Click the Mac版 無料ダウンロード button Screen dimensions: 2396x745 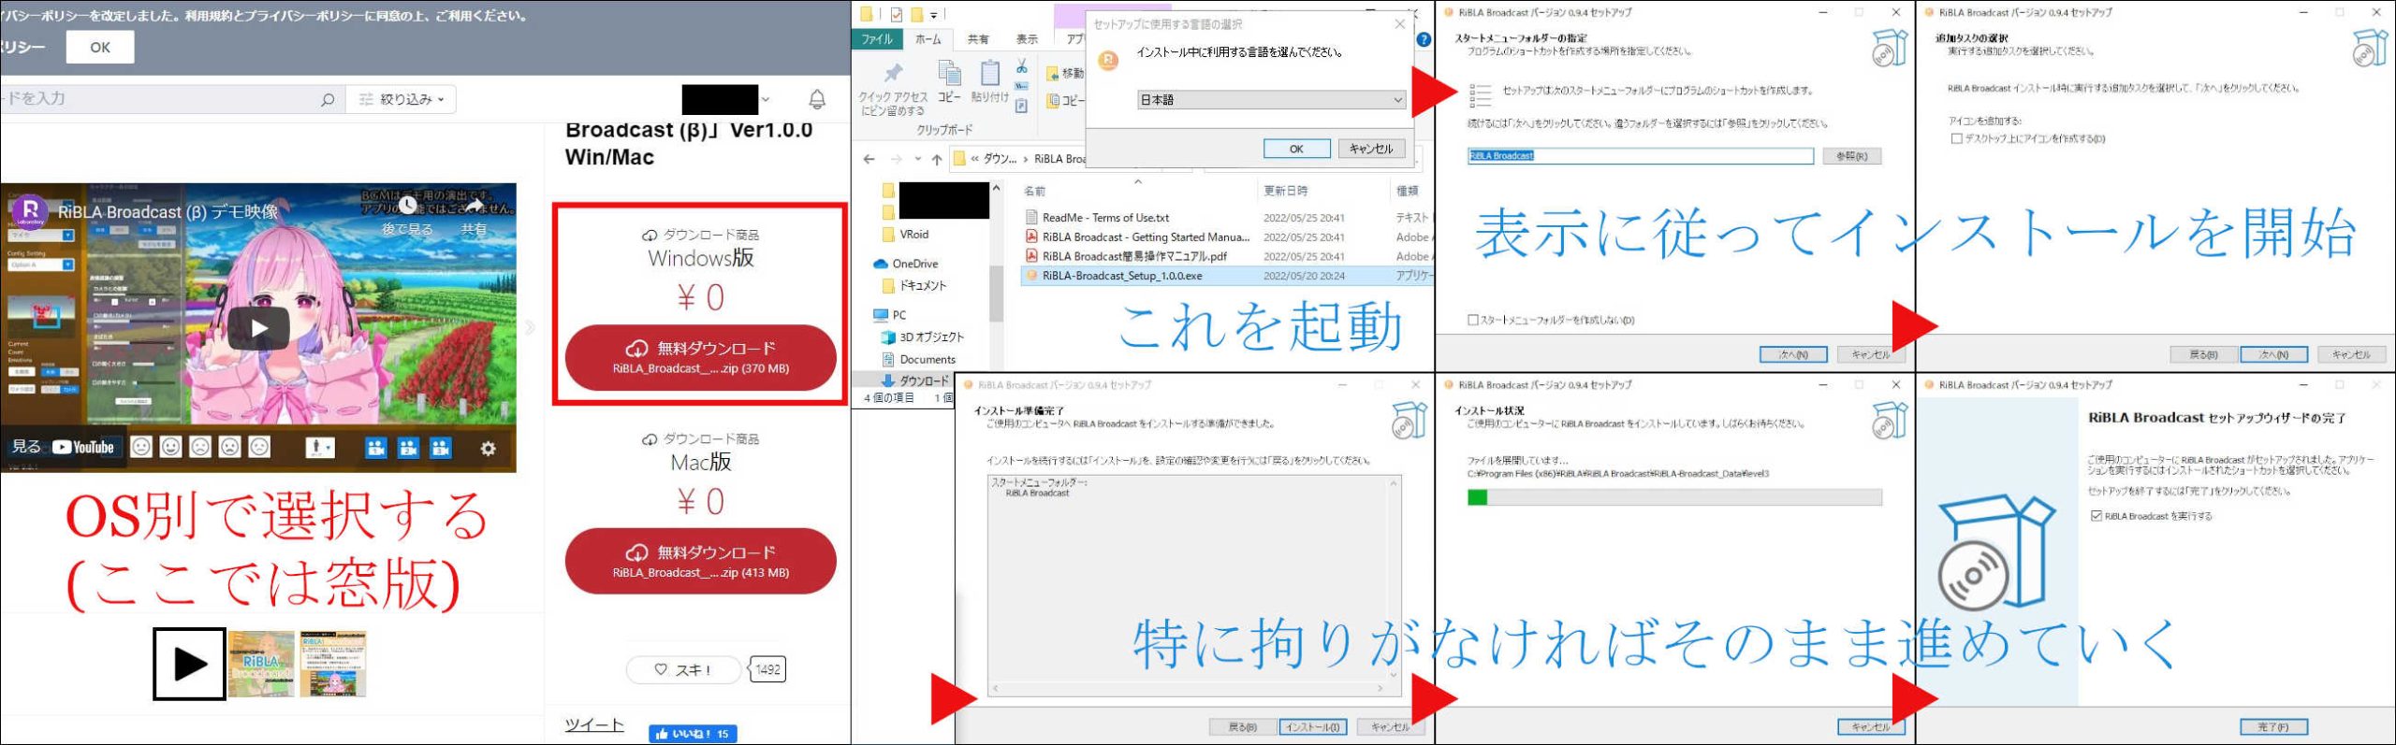click(x=700, y=561)
